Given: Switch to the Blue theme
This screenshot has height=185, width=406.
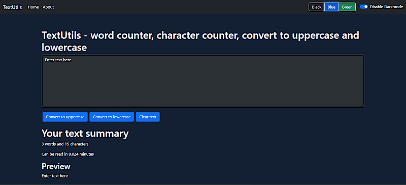Looking at the screenshot, I should pos(331,7).
